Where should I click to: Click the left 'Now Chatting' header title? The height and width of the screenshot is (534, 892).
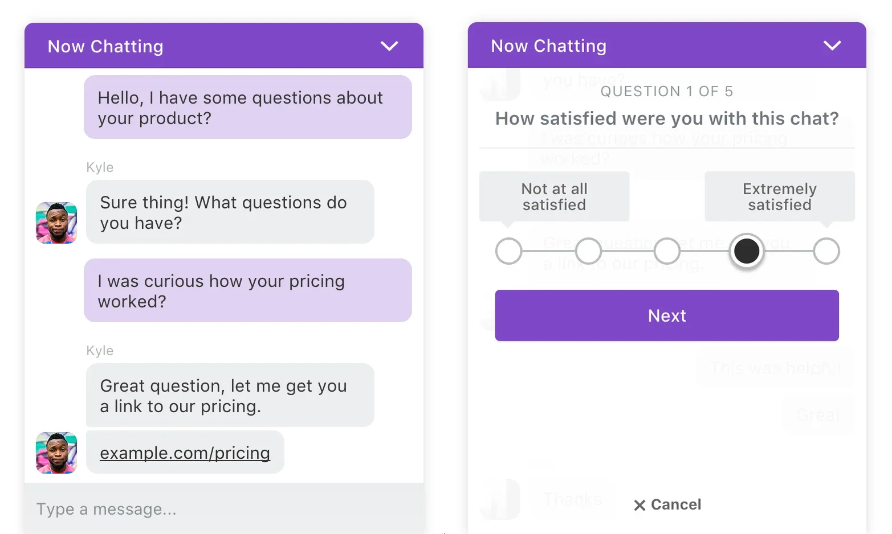coord(105,47)
